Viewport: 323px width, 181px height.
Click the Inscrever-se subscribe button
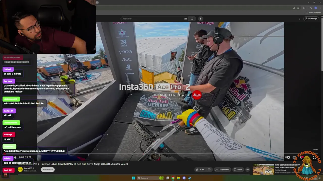coord(48,169)
